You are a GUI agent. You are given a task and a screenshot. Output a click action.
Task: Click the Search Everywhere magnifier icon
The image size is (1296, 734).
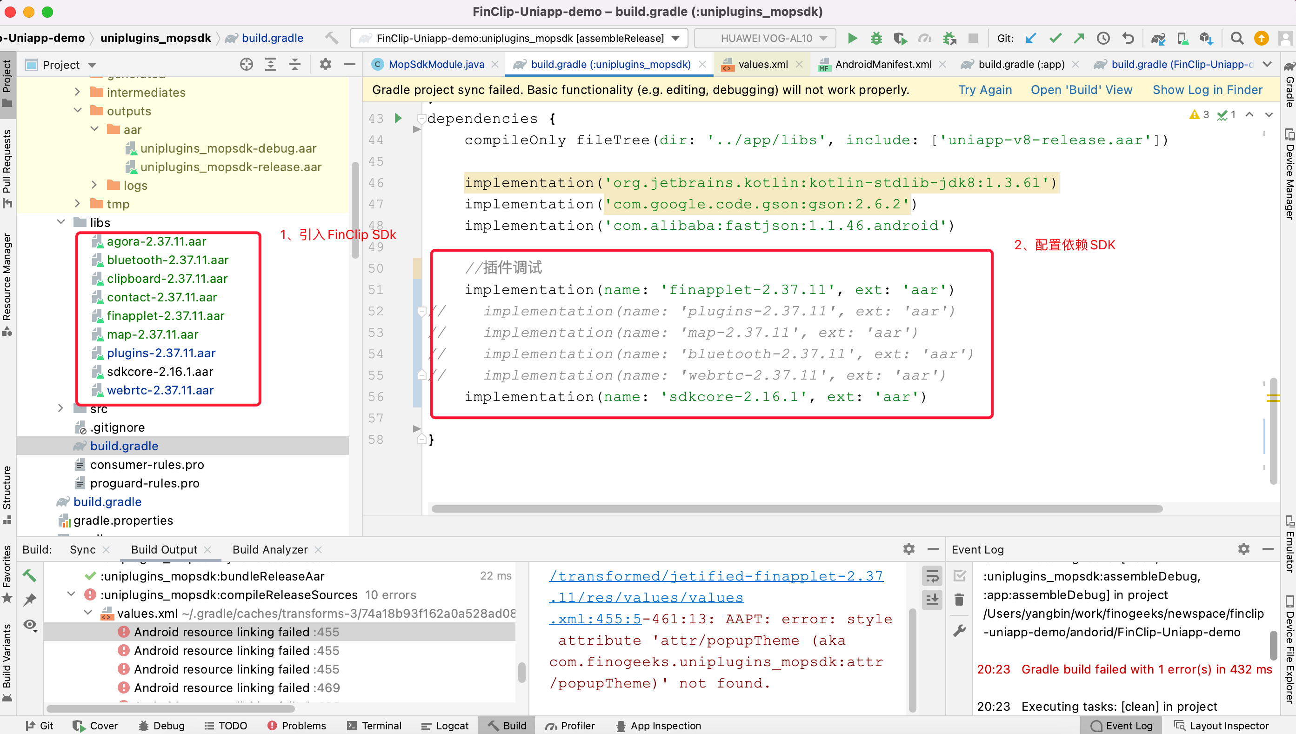click(x=1236, y=38)
